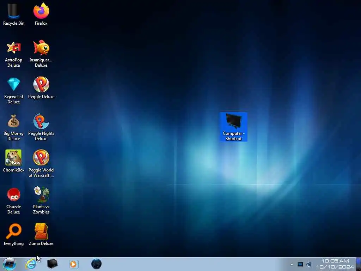Click the Show desktop button at taskbar end
361x271 pixels.
click(359, 264)
